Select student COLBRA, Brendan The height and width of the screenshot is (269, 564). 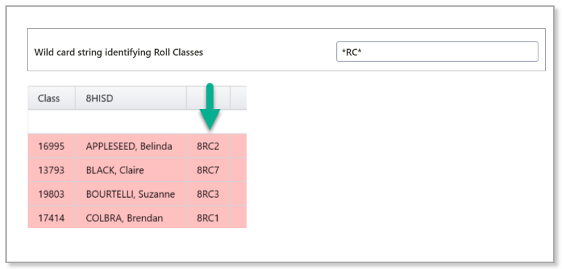tap(124, 218)
